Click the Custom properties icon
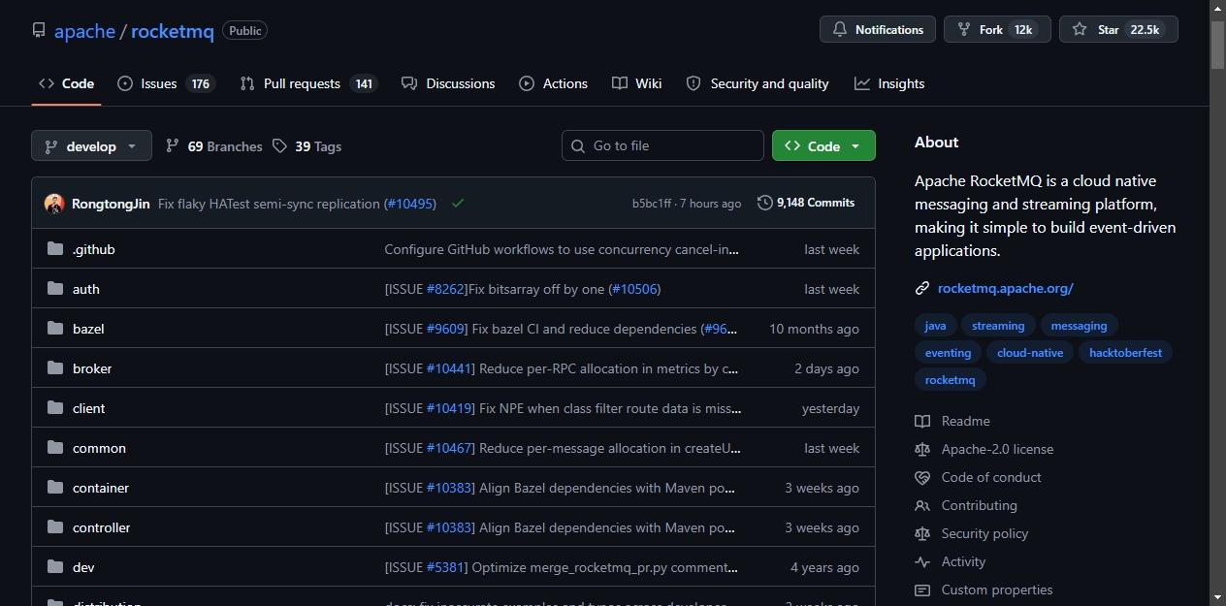Screen dimensions: 1226x606 point(922,590)
